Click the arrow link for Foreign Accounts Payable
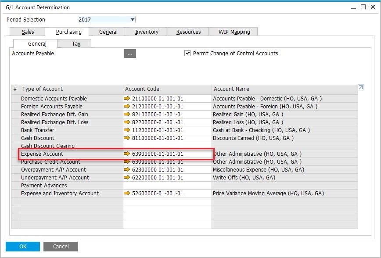The width and height of the screenshot is (381, 258). point(127,107)
